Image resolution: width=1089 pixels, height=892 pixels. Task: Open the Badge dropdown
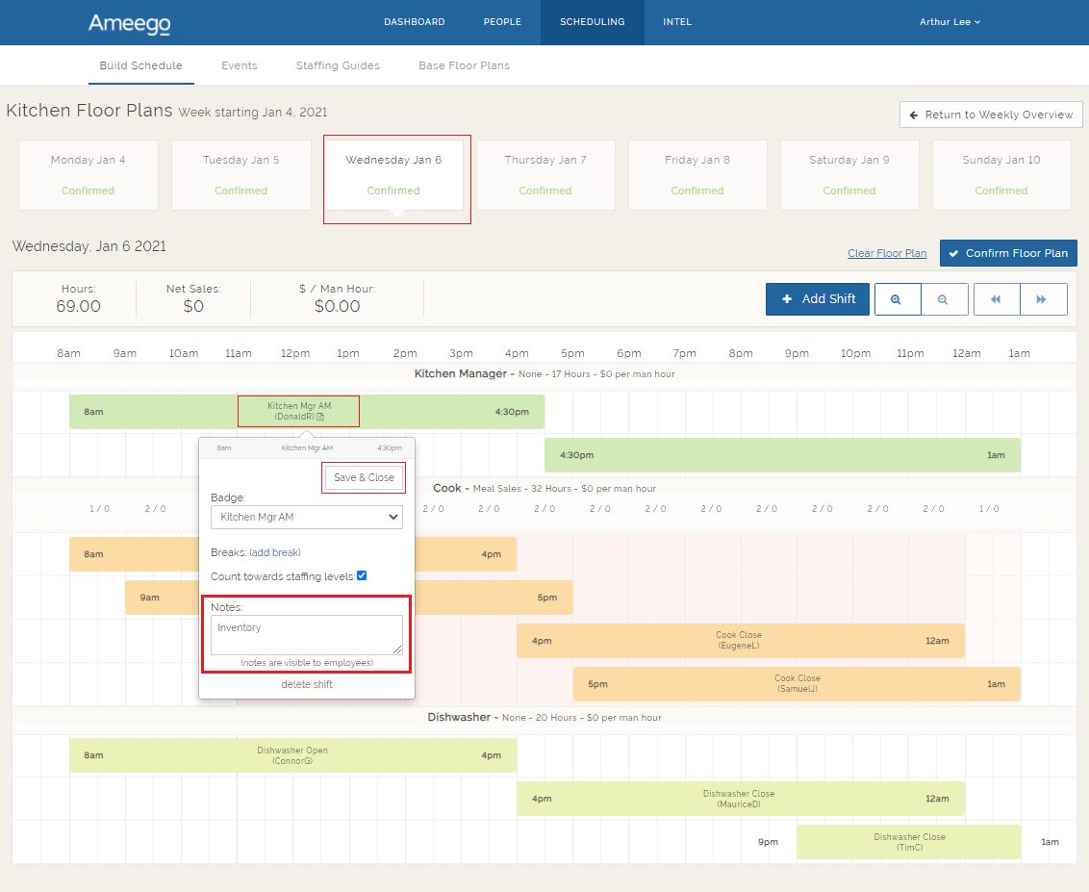click(x=306, y=517)
